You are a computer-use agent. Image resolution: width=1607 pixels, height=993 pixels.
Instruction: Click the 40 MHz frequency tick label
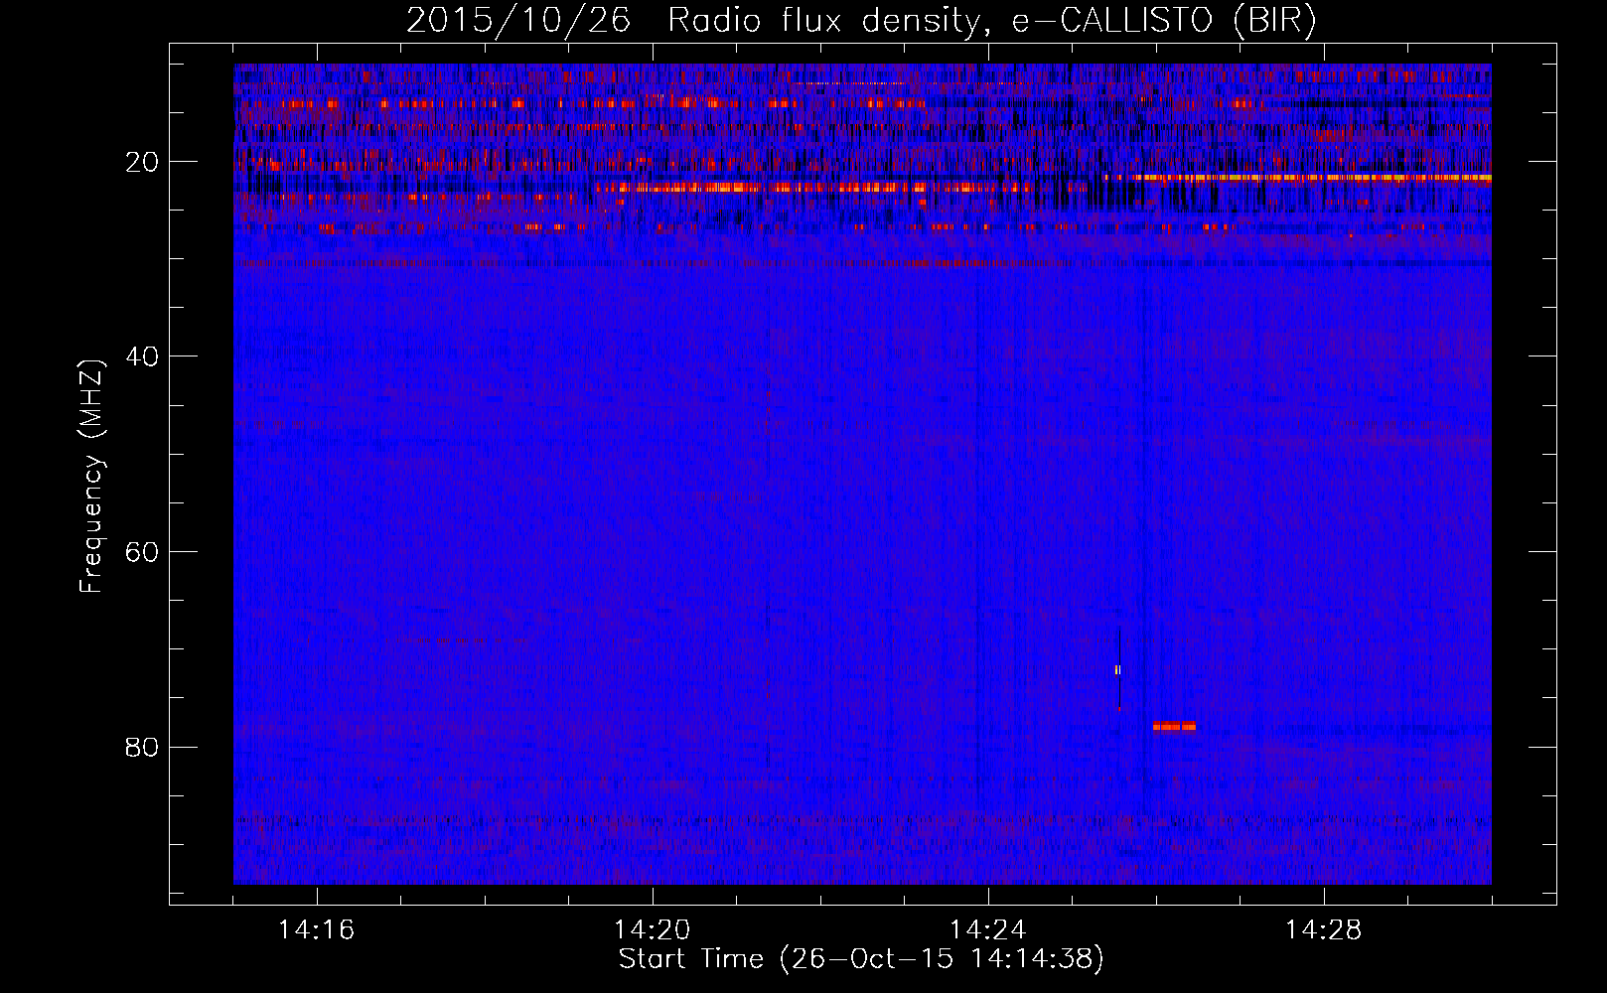143,356
